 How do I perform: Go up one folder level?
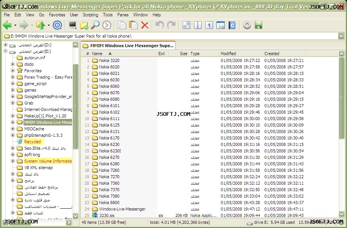coord(41,25)
